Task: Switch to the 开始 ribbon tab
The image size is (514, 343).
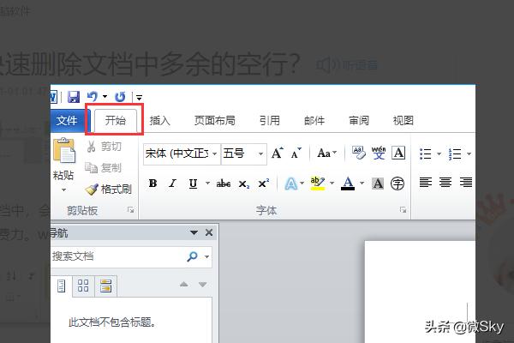Action: tap(115, 120)
